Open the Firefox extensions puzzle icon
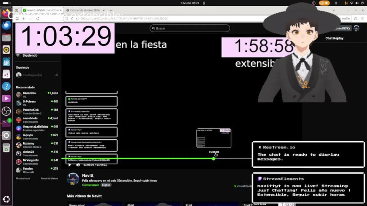Image resolution: width=367 pixels, height=206 pixels. 356,18
